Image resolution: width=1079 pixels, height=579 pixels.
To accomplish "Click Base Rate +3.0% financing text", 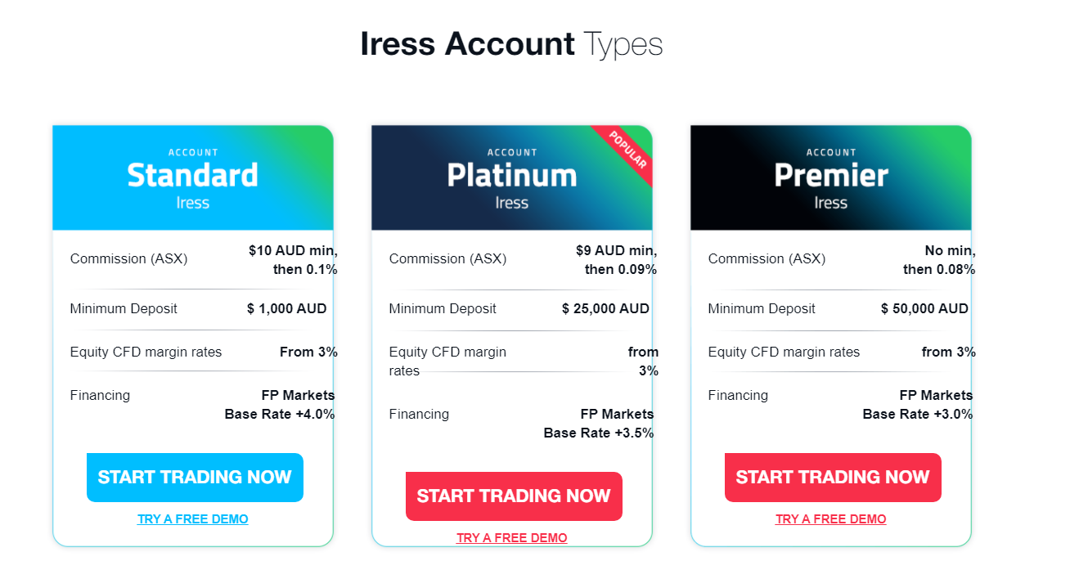I will click(x=918, y=415).
